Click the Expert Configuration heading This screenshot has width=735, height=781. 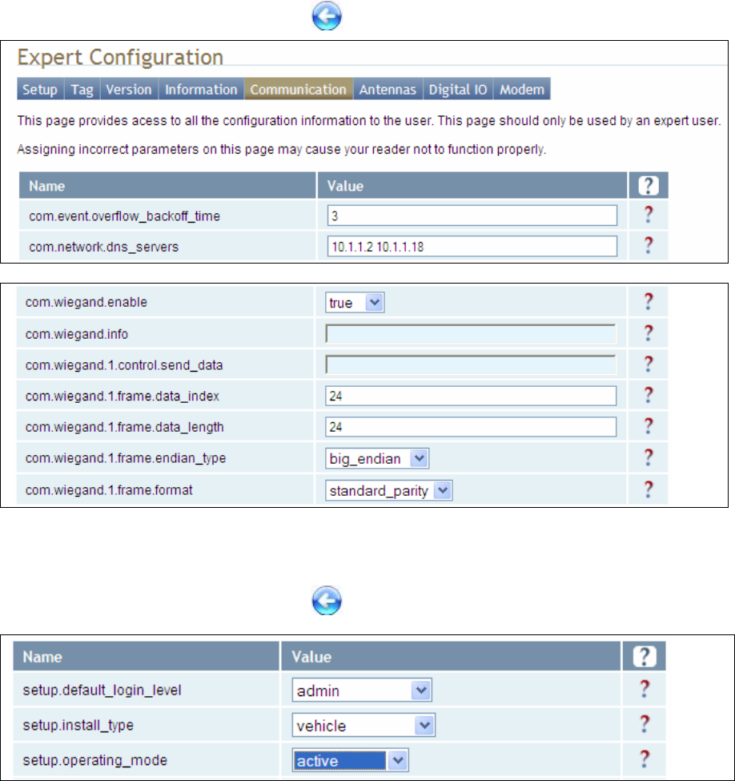click(x=120, y=58)
